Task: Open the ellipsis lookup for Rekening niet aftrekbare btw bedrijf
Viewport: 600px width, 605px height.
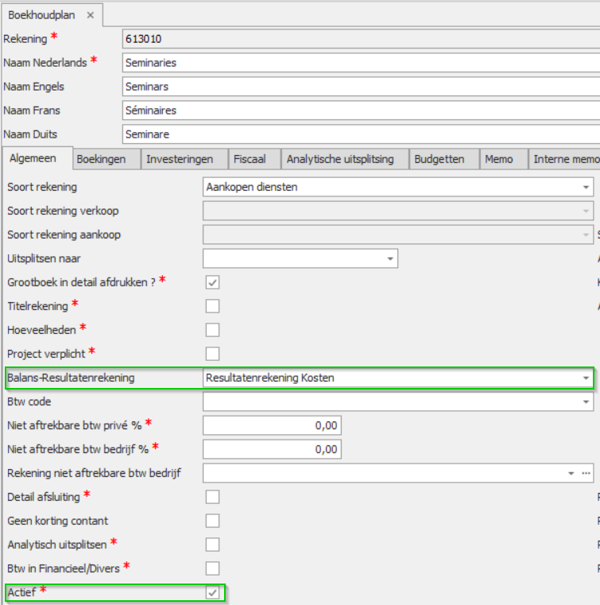Action: (x=586, y=473)
